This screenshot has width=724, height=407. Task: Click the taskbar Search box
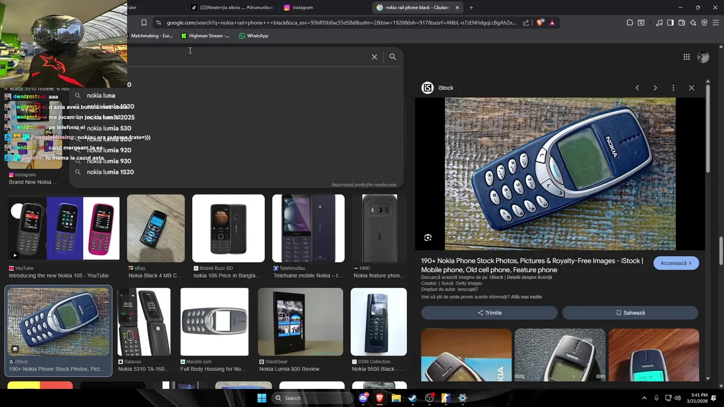point(311,398)
